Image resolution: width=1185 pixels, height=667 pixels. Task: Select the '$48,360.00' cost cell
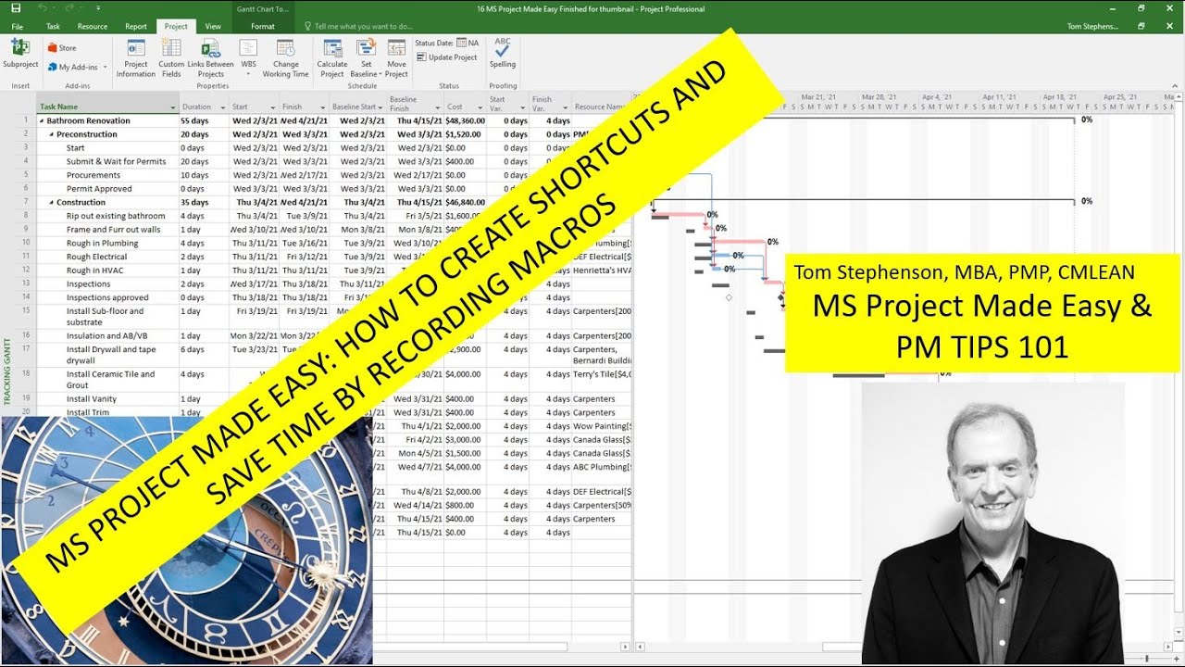click(x=465, y=120)
